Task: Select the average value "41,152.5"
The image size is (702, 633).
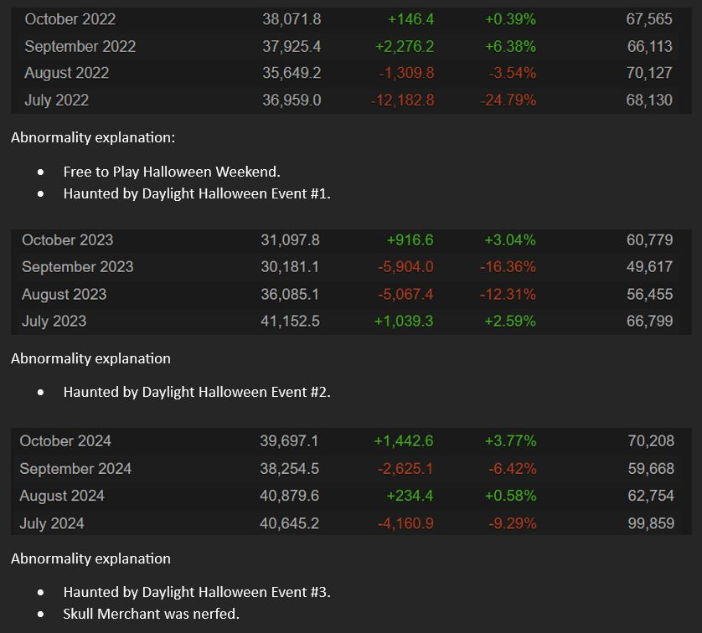Action: [x=290, y=322]
